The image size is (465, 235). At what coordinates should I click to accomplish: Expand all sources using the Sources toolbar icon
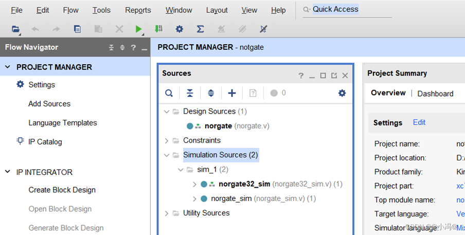pyautogui.click(x=211, y=93)
